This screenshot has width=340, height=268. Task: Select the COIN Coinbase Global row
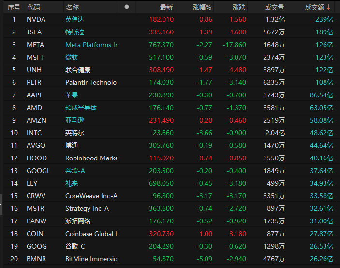click(172, 234)
